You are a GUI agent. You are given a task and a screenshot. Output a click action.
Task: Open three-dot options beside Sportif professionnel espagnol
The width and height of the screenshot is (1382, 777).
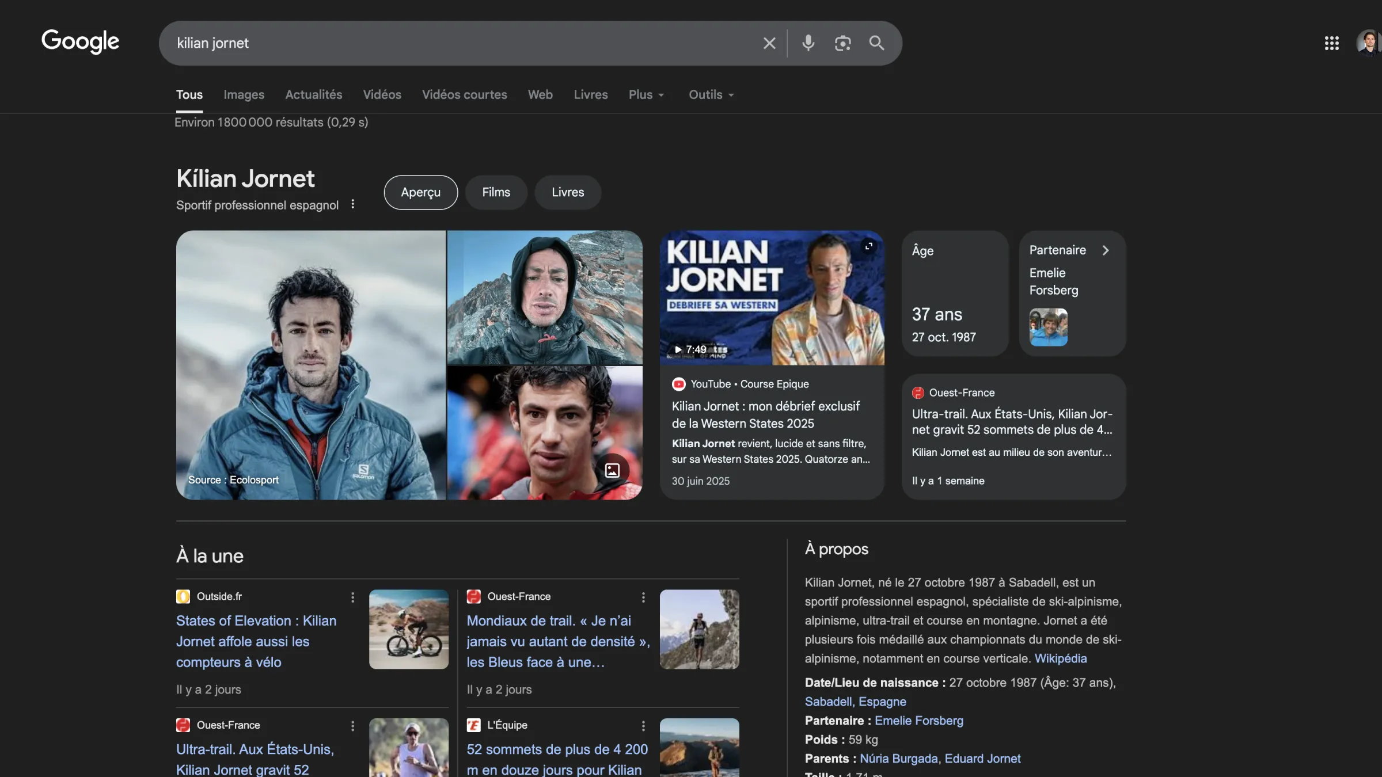[352, 204]
